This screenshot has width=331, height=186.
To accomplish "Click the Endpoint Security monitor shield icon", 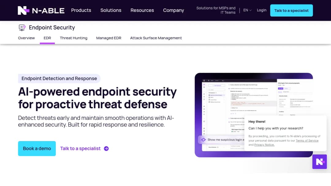I will [x=22, y=28].
